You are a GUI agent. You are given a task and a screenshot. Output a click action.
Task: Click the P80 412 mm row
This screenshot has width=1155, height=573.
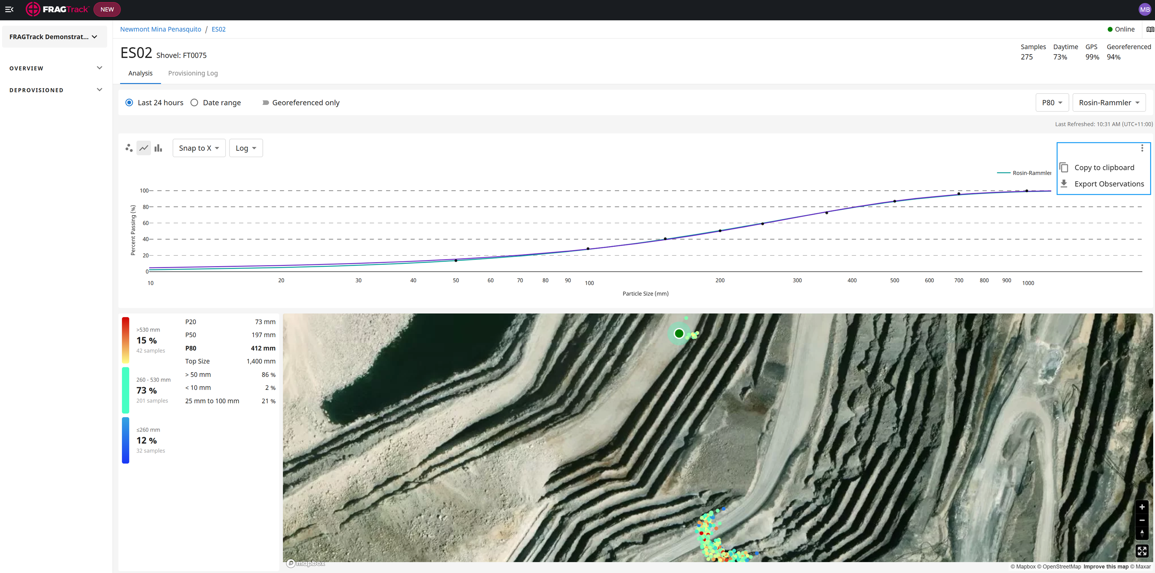[x=230, y=348]
